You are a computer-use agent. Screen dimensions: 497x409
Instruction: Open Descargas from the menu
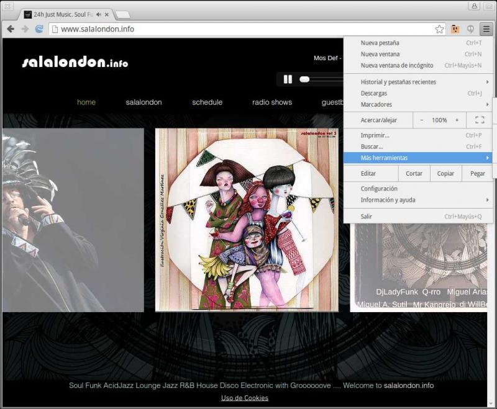pos(417,93)
